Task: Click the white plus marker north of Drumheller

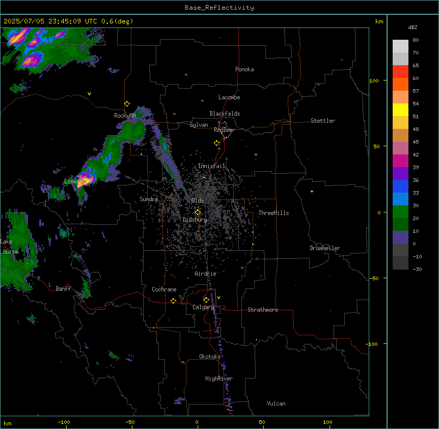Action: pyautogui.click(x=312, y=191)
